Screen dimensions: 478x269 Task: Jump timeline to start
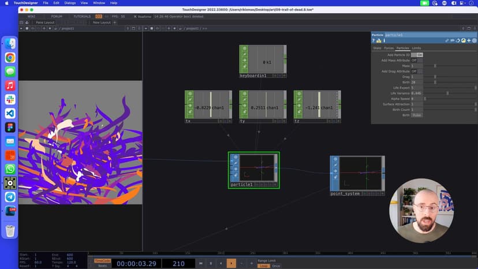pos(200,263)
